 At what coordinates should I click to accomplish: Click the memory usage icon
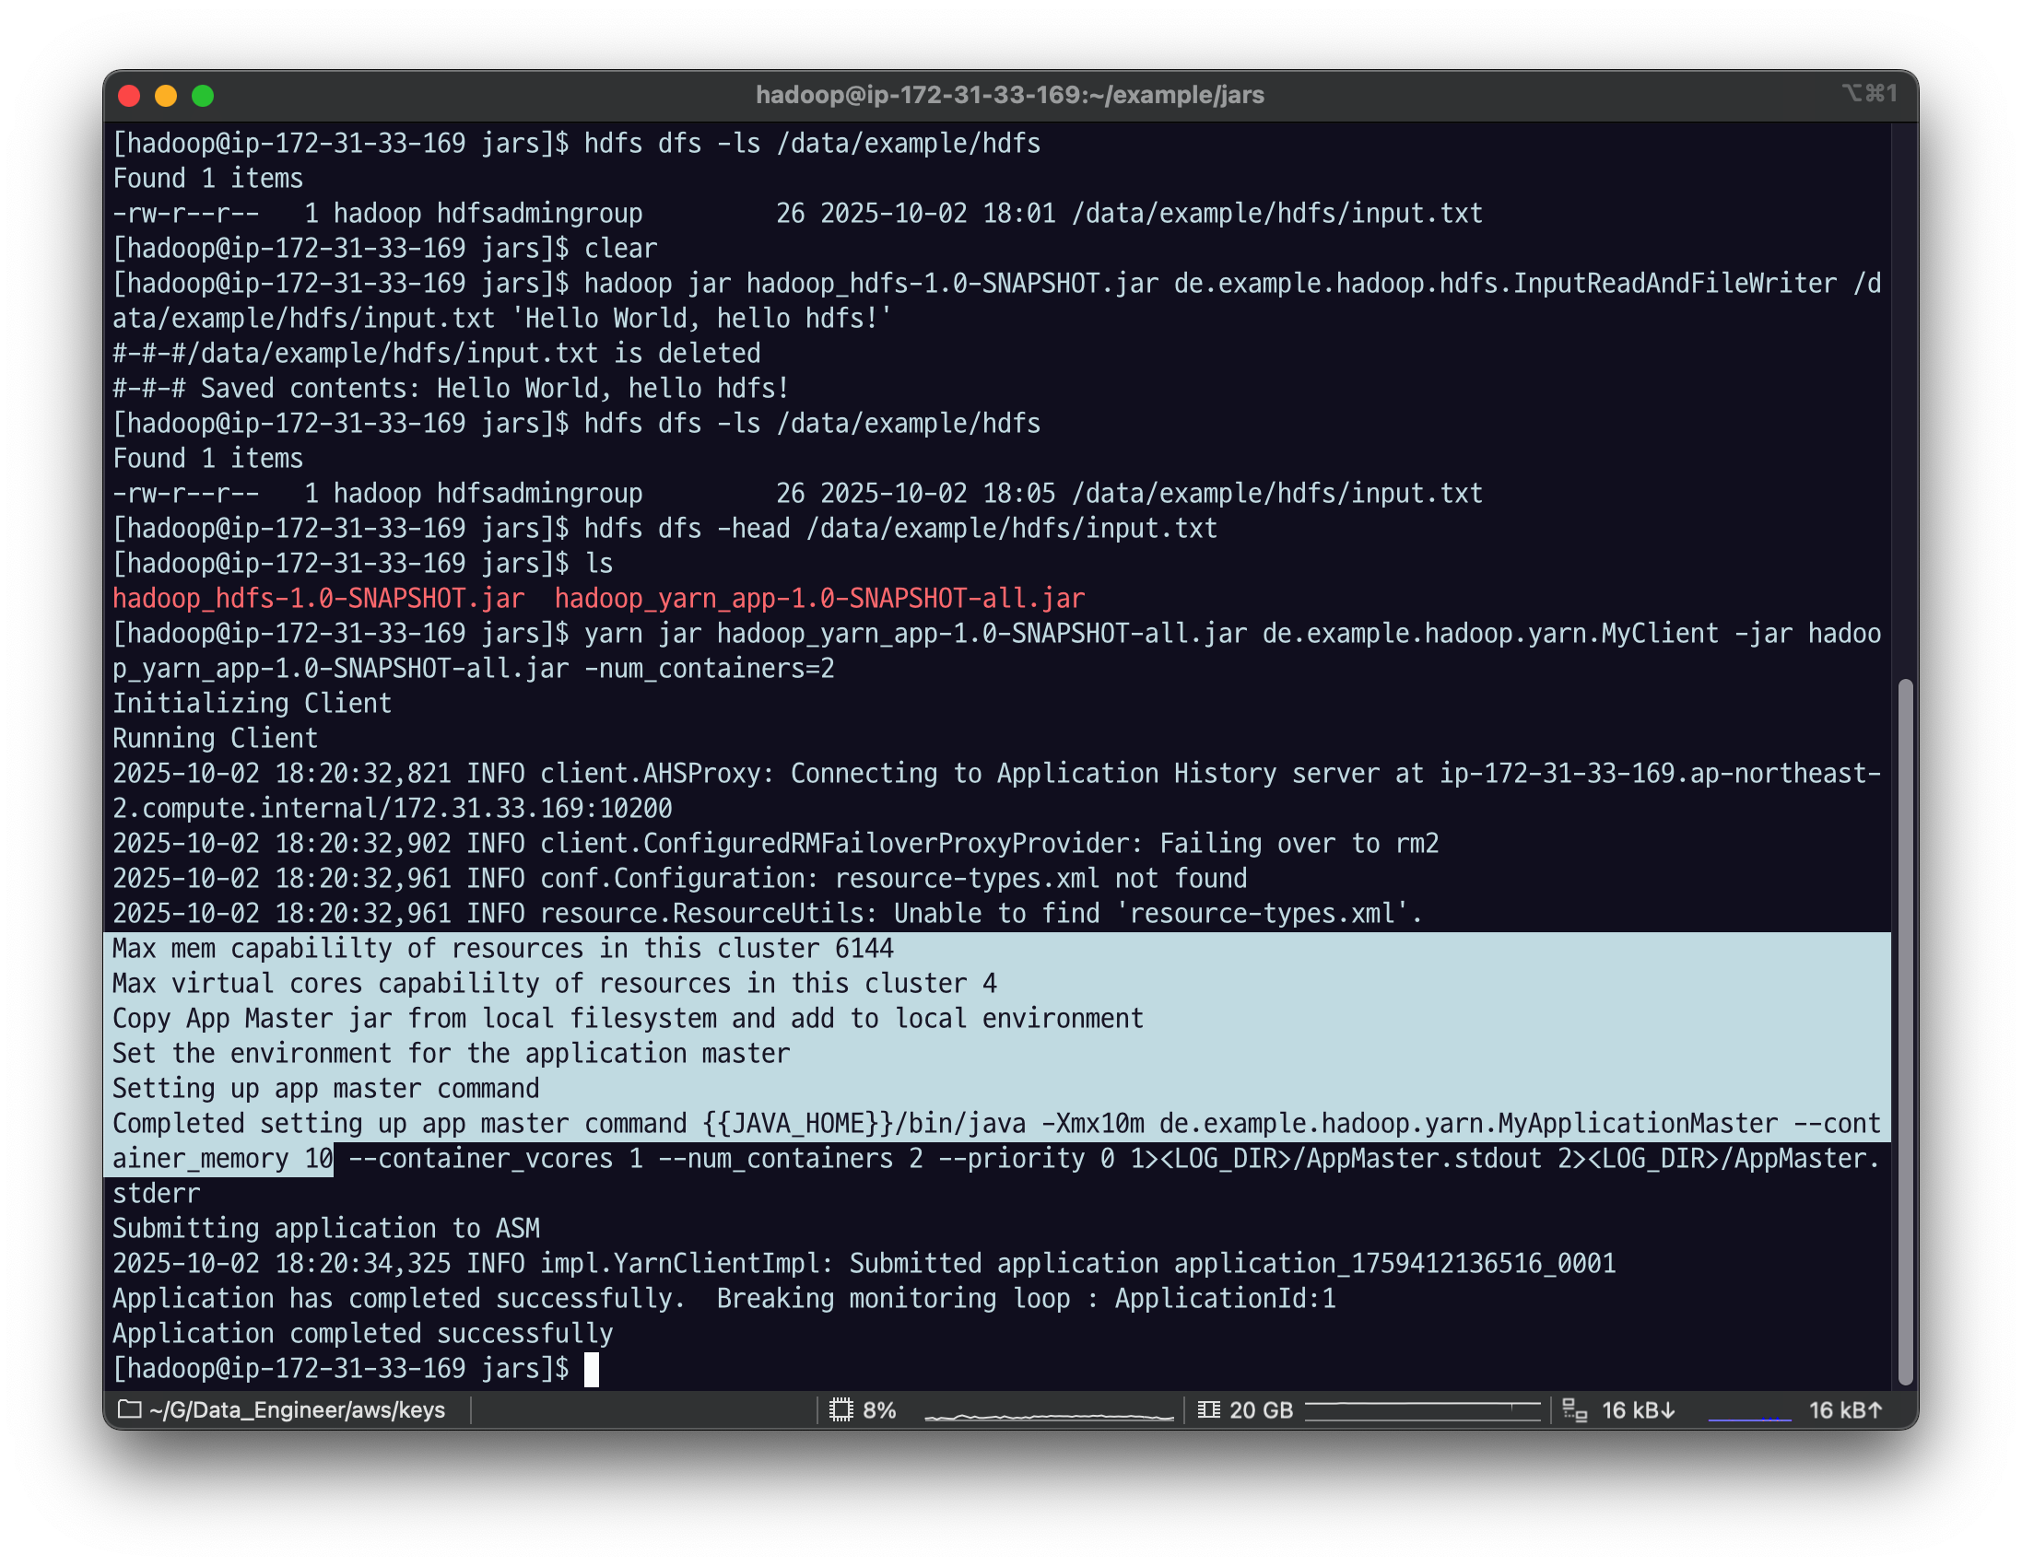coord(1208,1409)
